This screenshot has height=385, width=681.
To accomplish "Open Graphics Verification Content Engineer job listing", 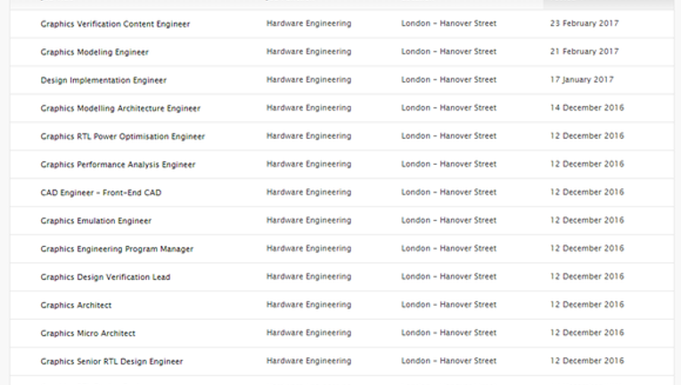I will click(x=115, y=24).
